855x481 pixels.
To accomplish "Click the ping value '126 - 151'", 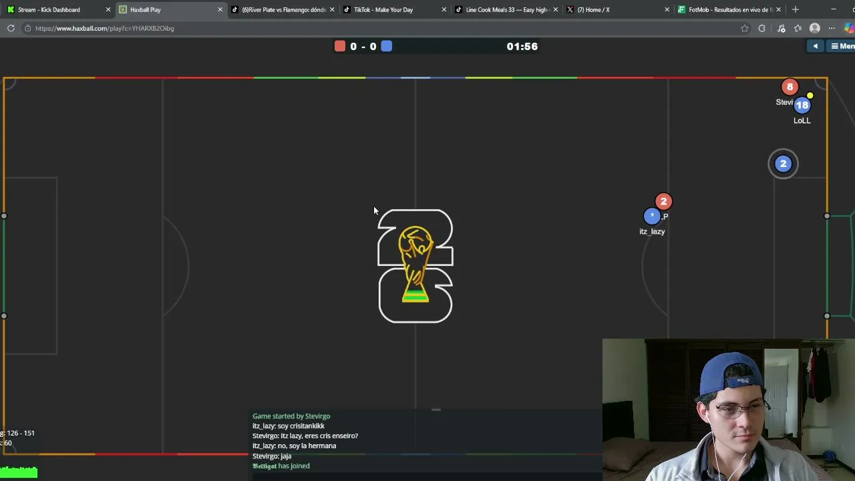I will click(x=21, y=433).
